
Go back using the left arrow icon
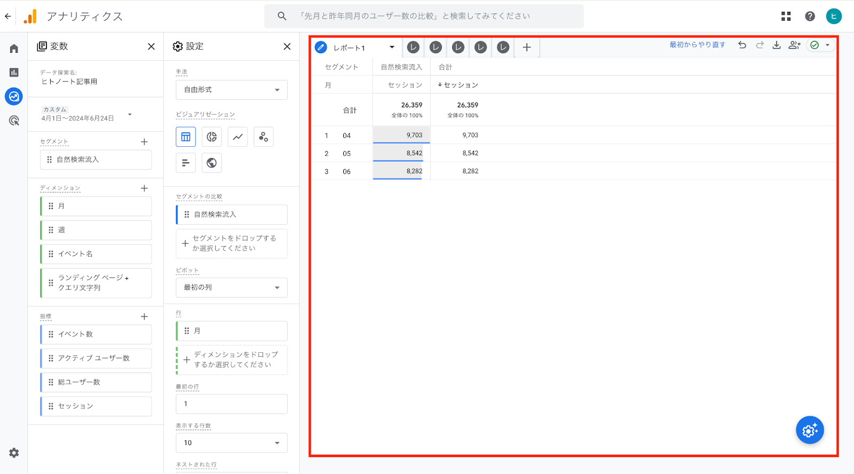click(x=7, y=16)
